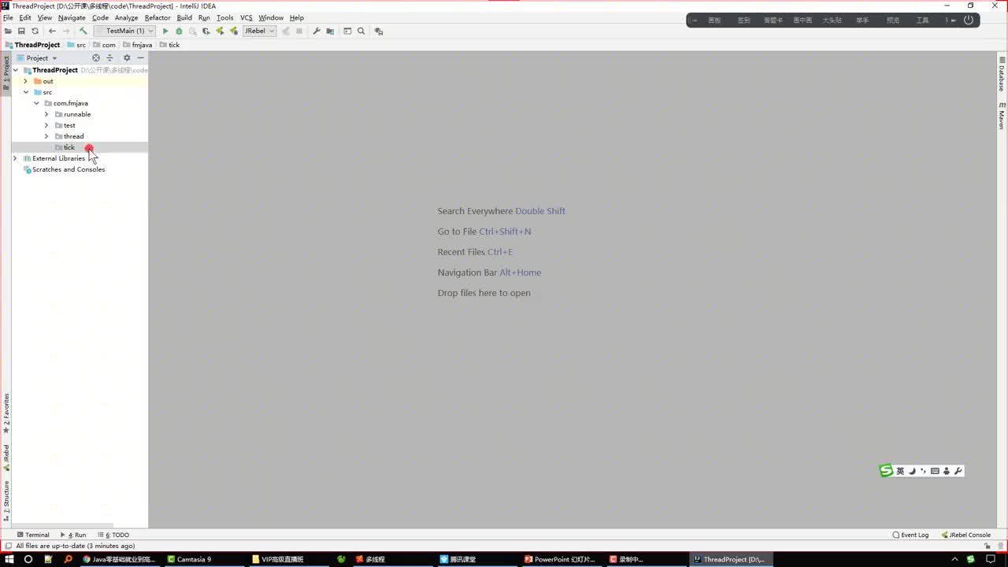Click the Cortana search circle in taskbar
Screen dimensions: 1008x567
28,559
